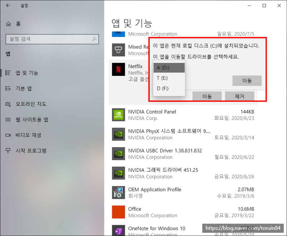This screenshot has width=287, height=236.
Task: Click the NVIDIA PhysX icon
Action: (118, 134)
